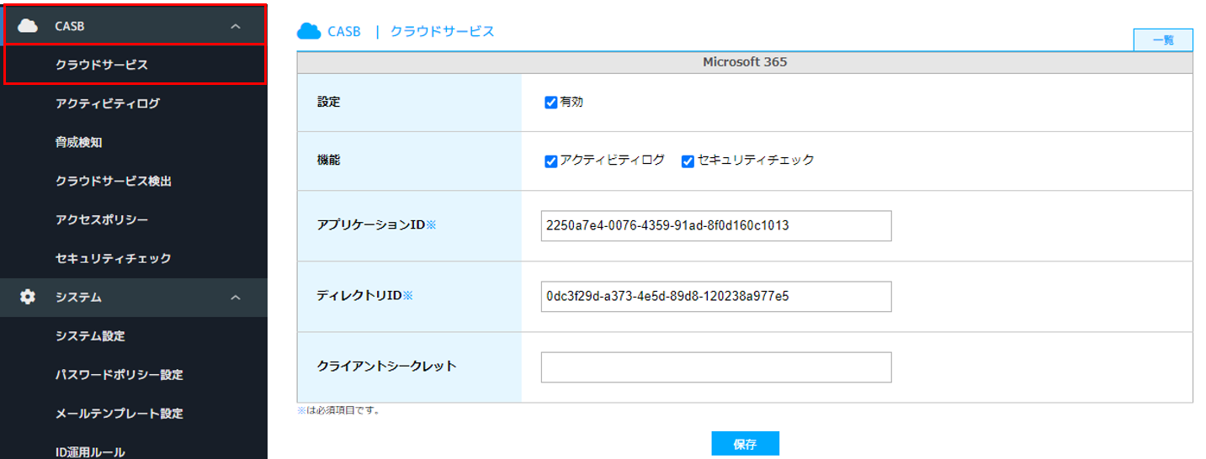Click the ※は必須項目です note
This screenshot has height=459, width=1206.
338,410
